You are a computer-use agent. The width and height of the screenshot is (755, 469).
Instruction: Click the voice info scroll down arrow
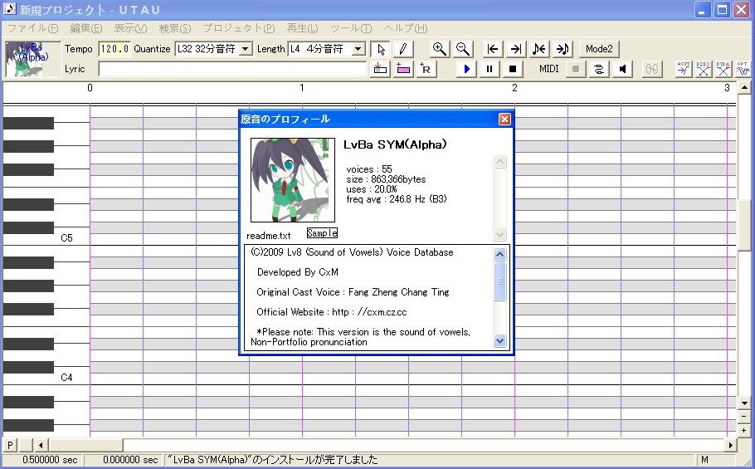pyautogui.click(x=499, y=234)
